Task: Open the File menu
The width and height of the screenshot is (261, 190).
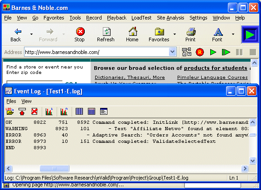Action: (x=8, y=18)
